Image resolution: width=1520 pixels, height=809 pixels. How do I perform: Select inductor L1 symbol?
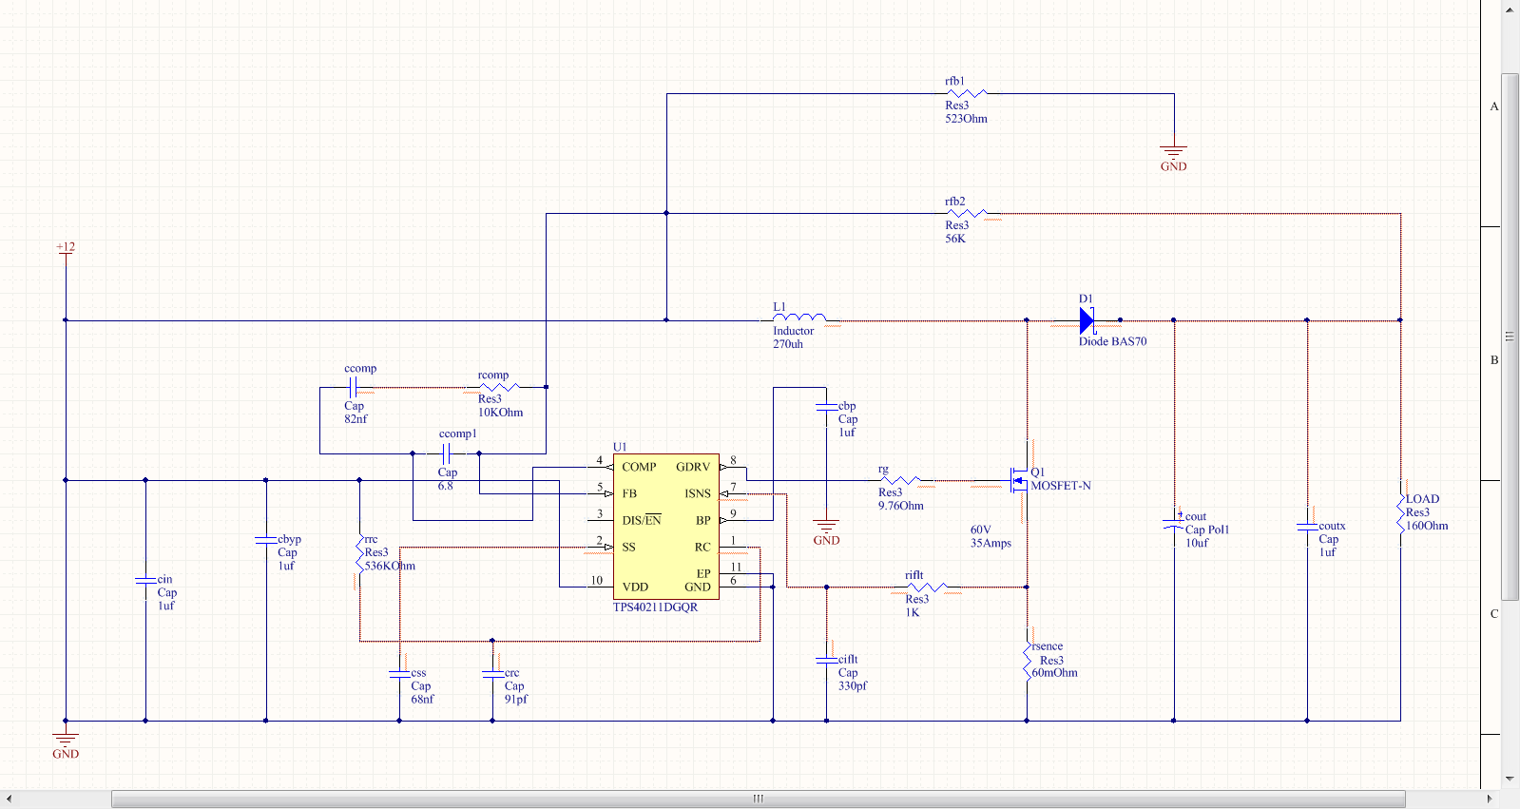799,318
